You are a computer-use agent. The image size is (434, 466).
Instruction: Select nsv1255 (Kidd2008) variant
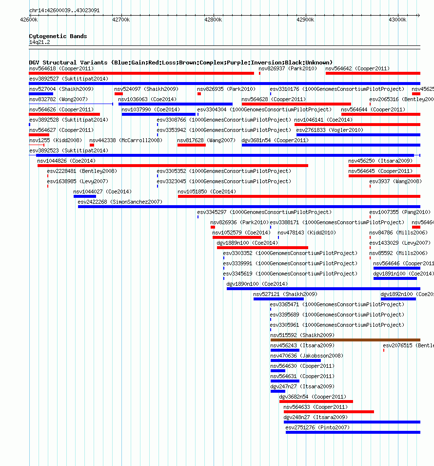click(x=56, y=140)
